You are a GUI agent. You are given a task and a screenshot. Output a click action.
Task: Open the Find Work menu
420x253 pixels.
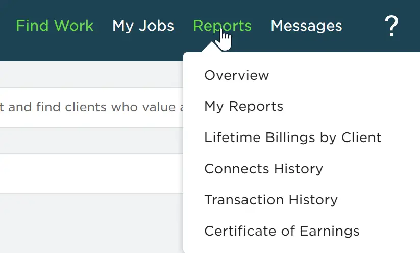(x=55, y=26)
